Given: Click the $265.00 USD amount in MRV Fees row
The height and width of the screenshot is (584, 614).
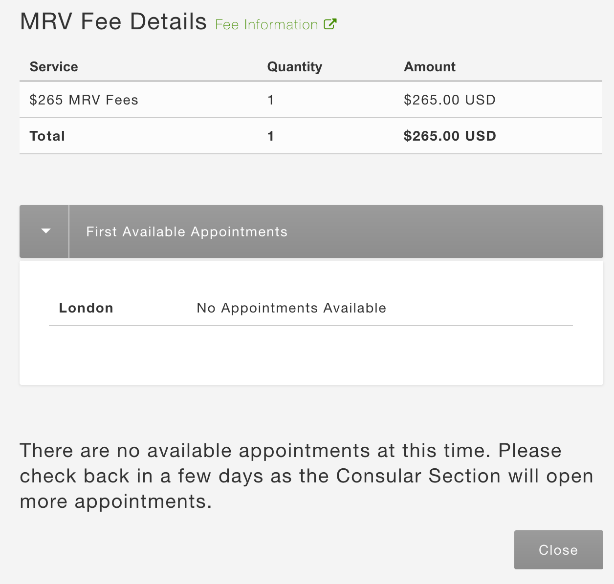Looking at the screenshot, I should (449, 100).
